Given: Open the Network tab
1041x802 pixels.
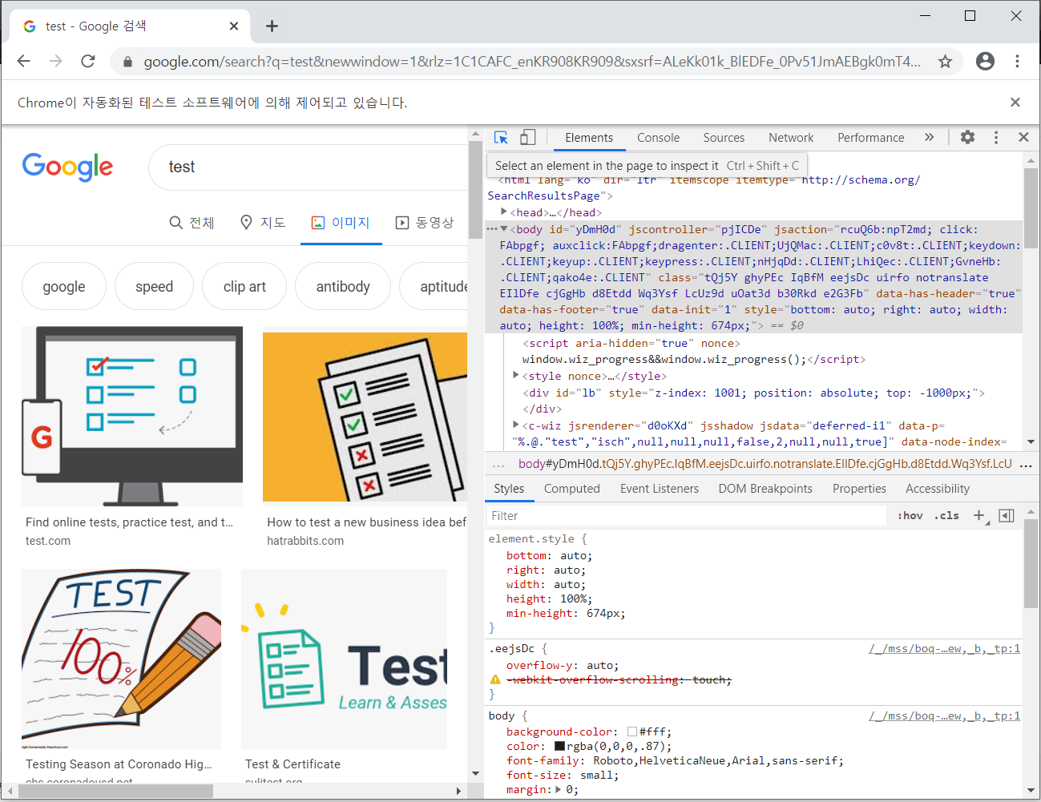Looking at the screenshot, I should (791, 138).
